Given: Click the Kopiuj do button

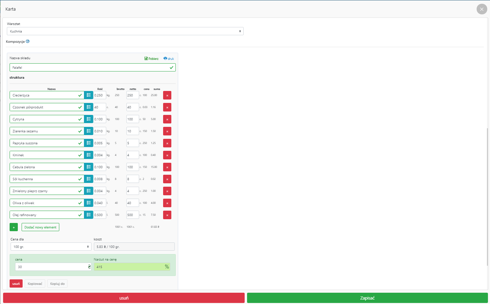Looking at the screenshot, I should point(57,283).
